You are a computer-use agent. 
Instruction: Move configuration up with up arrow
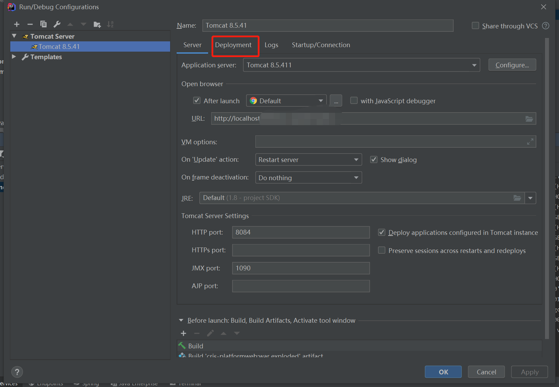pos(70,24)
